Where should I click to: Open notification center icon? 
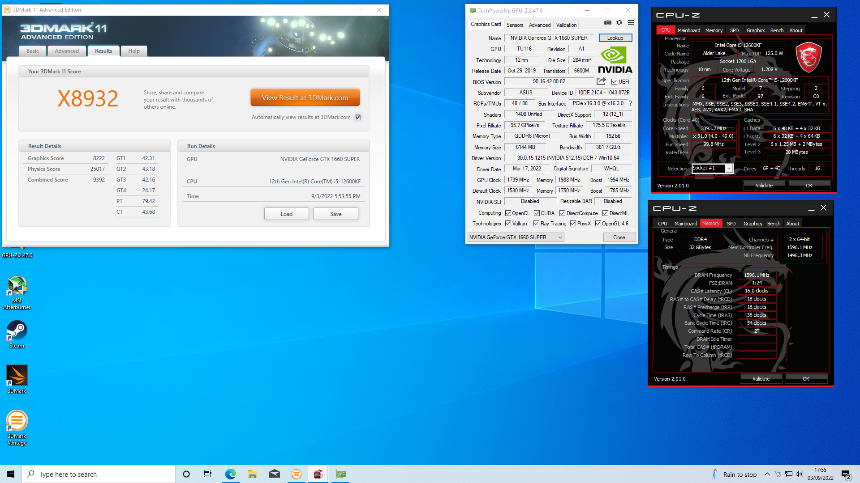pyautogui.click(x=846, y=475)
